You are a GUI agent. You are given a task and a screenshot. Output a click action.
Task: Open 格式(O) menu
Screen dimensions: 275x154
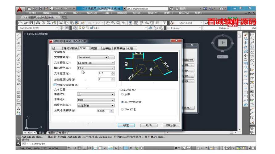tap(92, 13)
